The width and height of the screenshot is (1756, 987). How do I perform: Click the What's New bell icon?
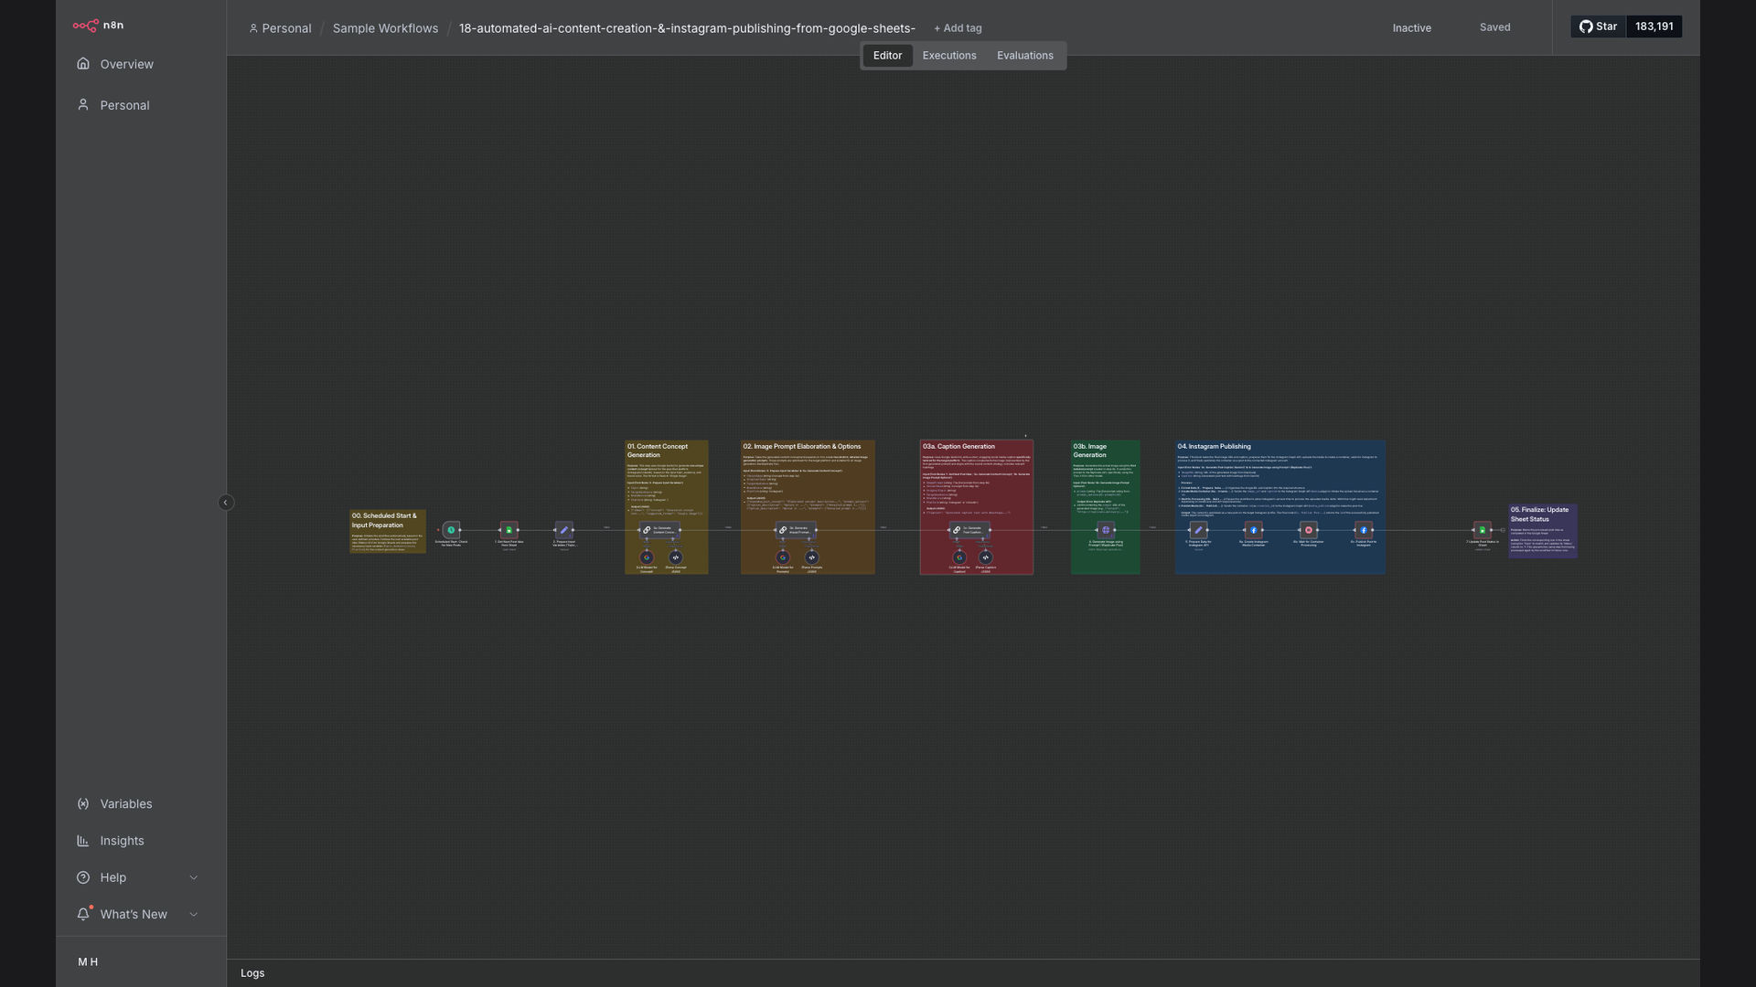pyautogui.click(x=83, y=914)
